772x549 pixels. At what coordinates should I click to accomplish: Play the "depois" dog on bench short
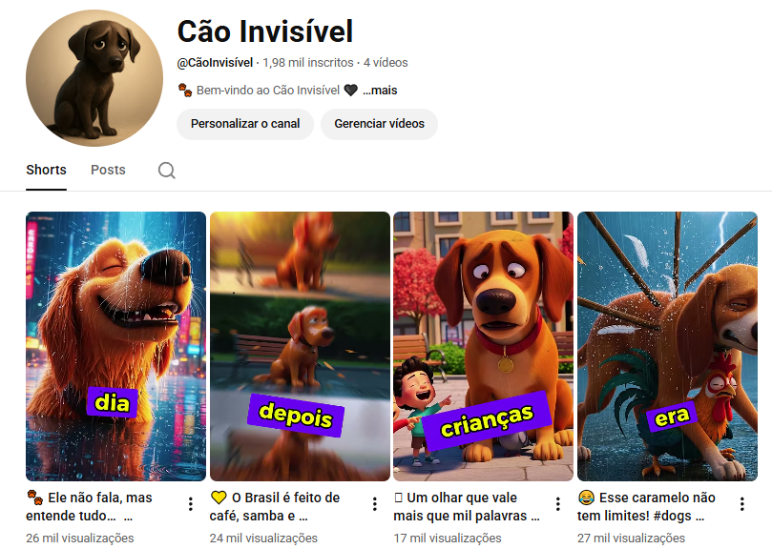click(300, 346)
